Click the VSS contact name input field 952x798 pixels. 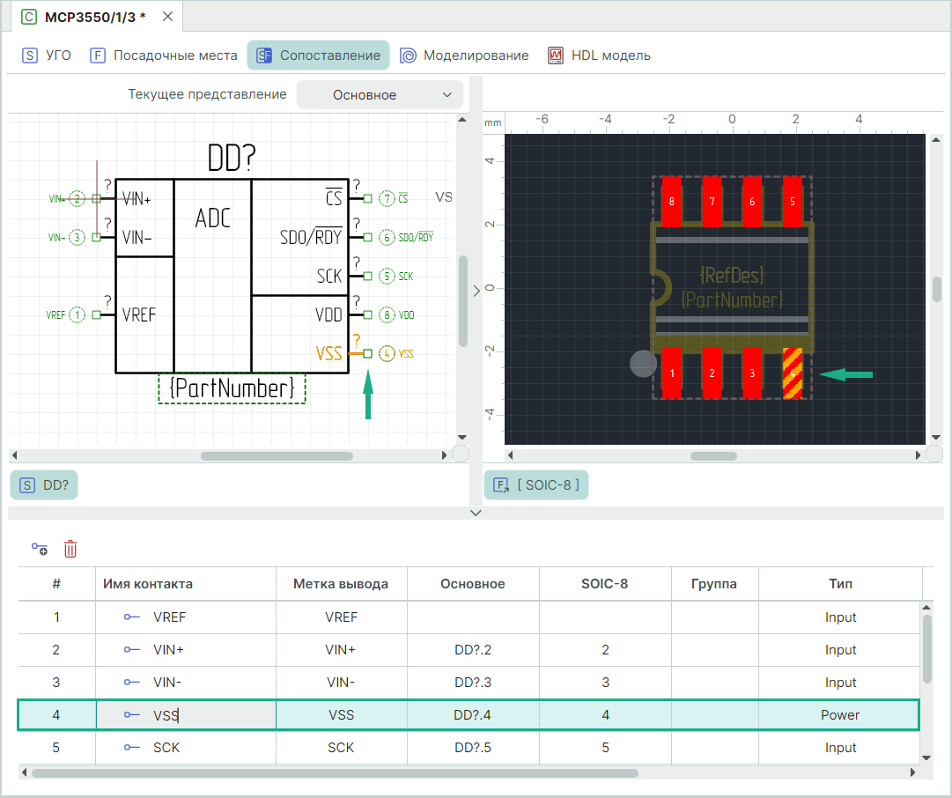click(185, 715)
